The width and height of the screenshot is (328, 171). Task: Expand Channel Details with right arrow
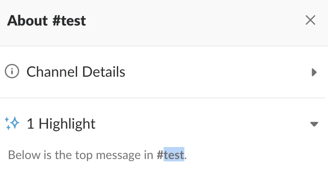click(314, 72)
